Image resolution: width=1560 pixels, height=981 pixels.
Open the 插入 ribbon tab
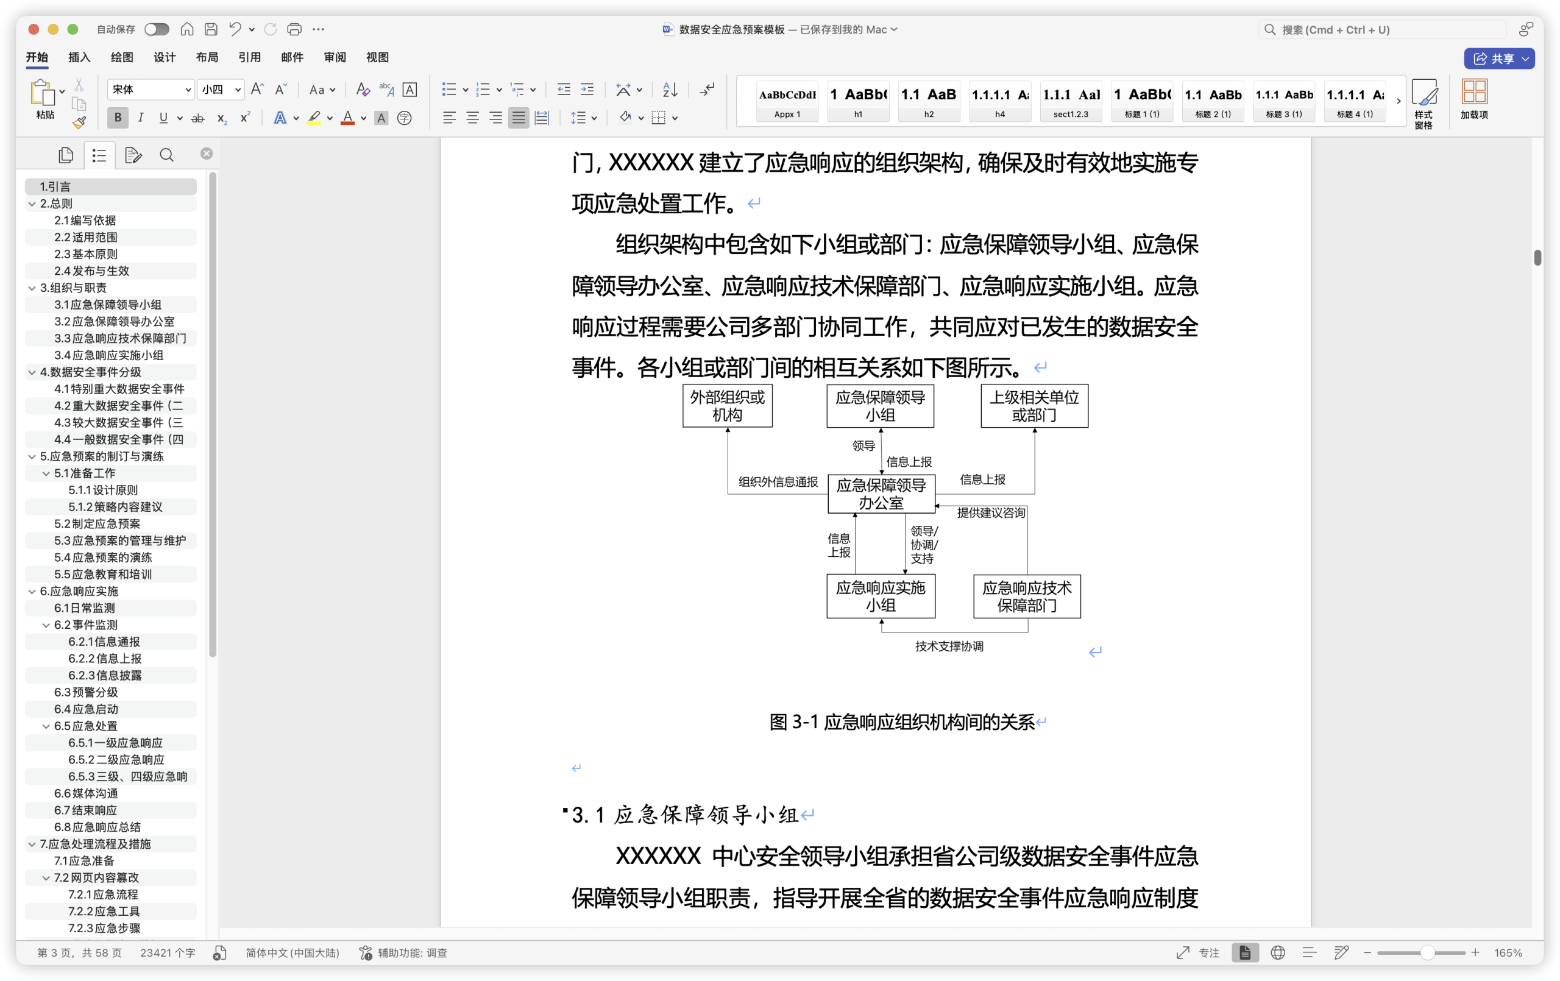[79, 57]
